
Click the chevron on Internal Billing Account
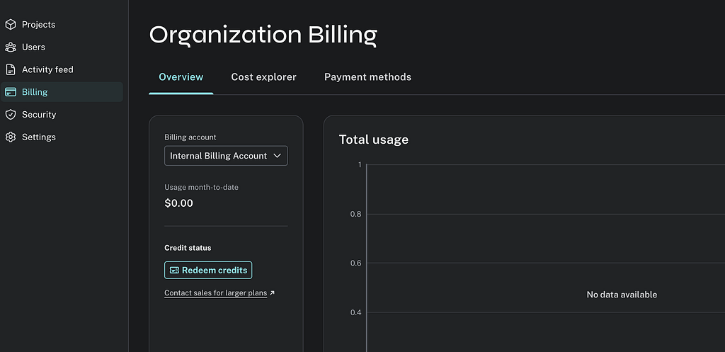click(277, 156)
